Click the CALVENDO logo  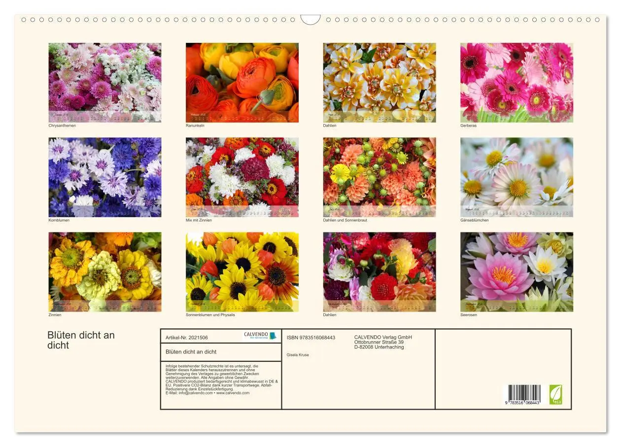pyautogui.click(x=260, y=335)
